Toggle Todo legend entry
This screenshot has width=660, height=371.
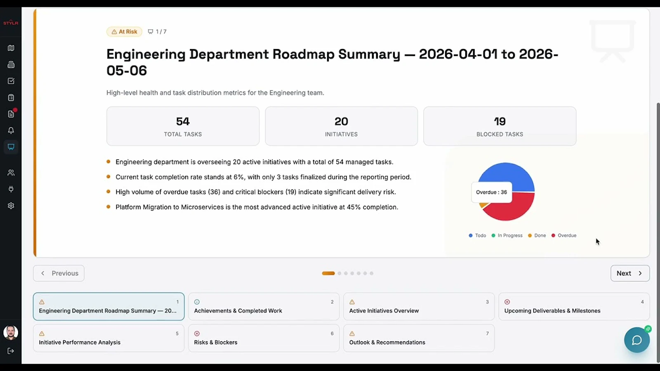click(x=478, y=235)
